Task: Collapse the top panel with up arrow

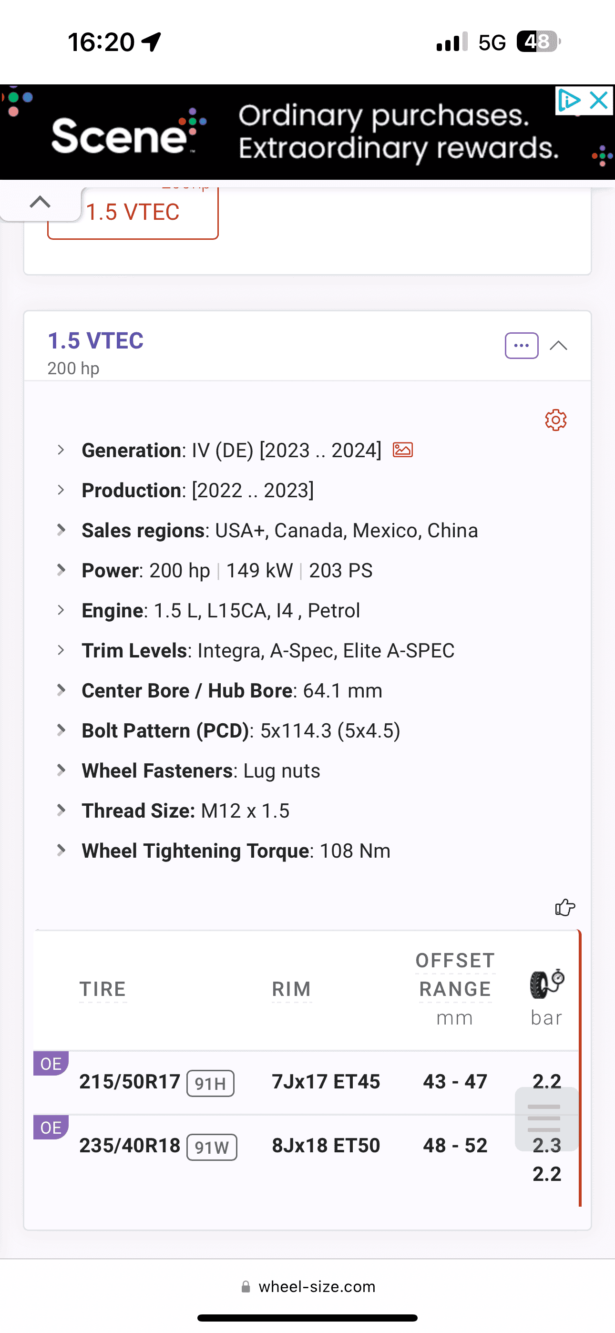Action: click(40, 202)
